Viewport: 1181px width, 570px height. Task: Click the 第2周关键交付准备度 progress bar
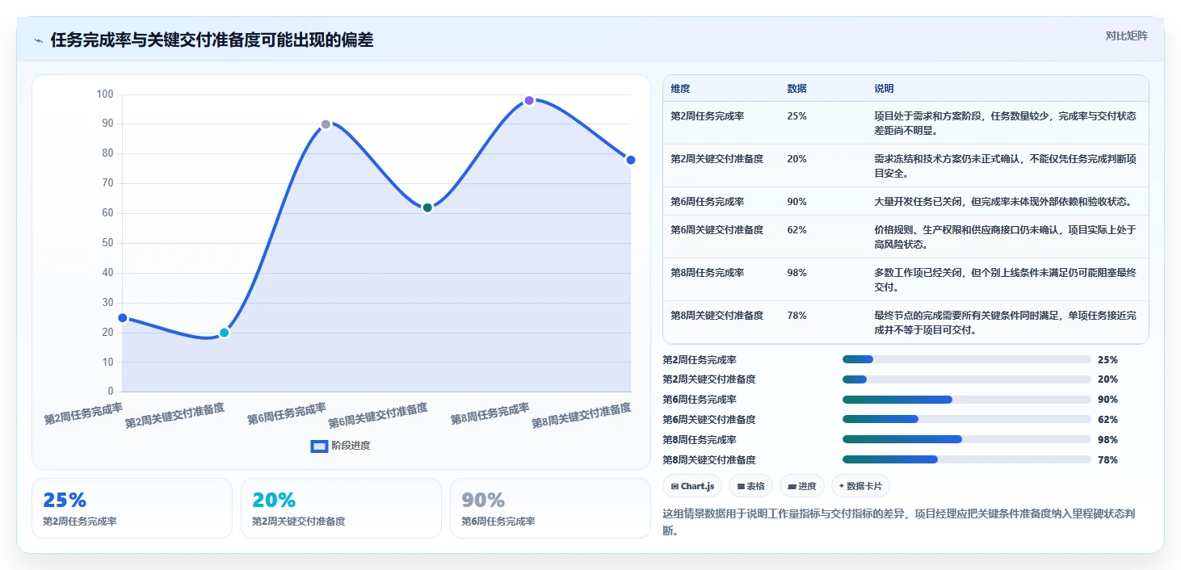click(x=966, y=379)
